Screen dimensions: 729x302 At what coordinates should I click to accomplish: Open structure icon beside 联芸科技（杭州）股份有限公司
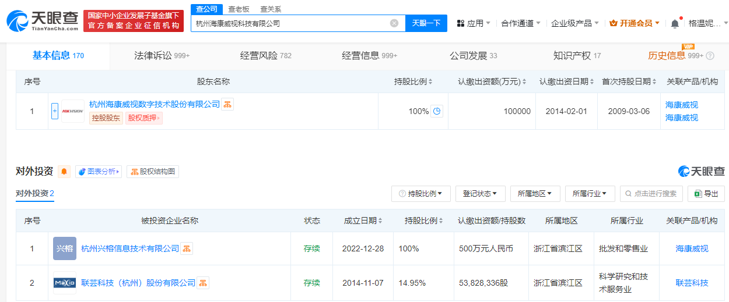[x=203, y=283]
